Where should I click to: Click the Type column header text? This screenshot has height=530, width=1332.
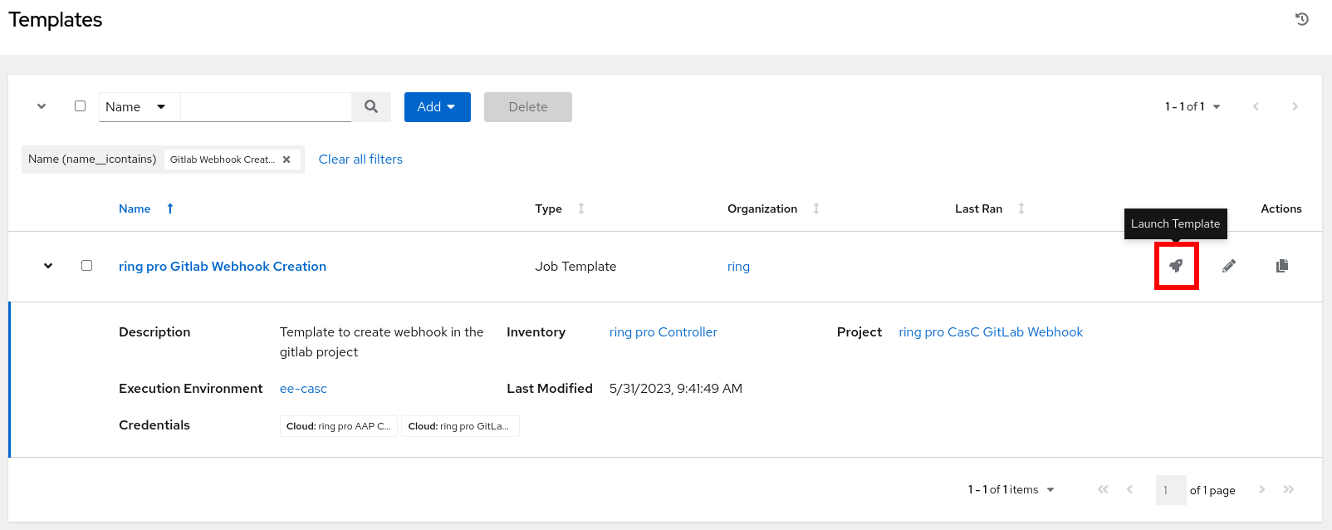tap(548, 209)
